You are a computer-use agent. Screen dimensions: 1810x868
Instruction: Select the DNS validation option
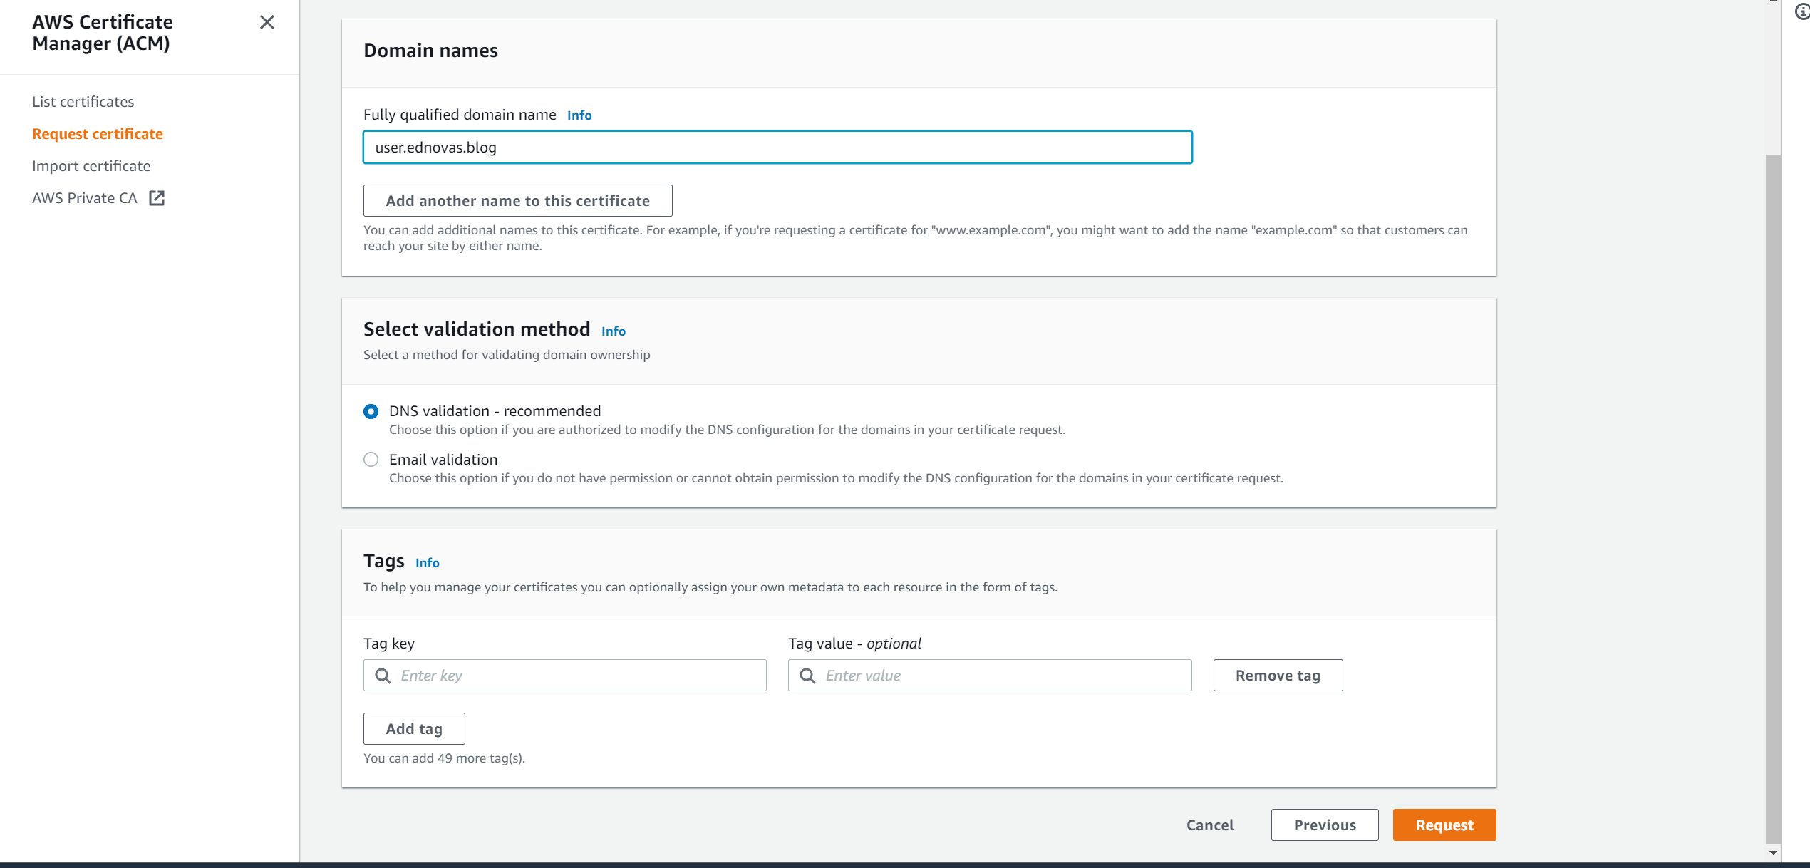(x=371, y=411)
